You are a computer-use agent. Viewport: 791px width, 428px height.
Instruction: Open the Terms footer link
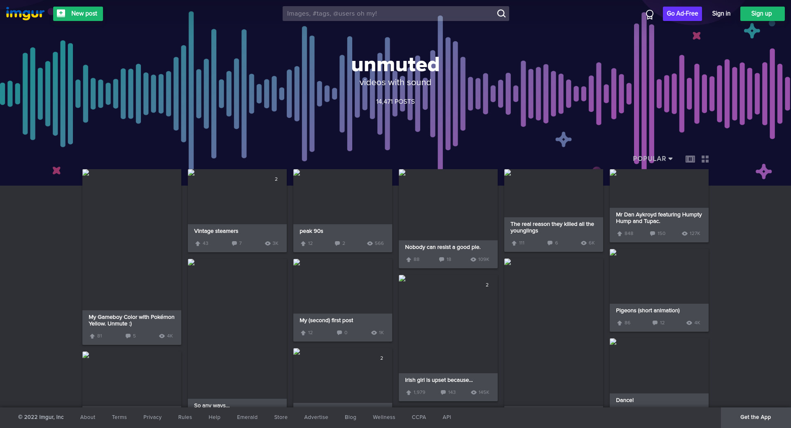119,417
